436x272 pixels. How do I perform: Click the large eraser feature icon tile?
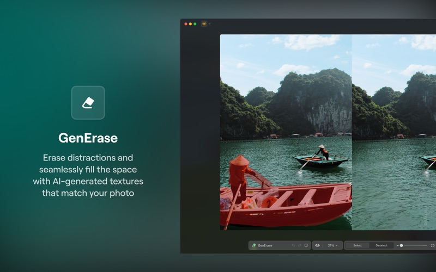88,103
